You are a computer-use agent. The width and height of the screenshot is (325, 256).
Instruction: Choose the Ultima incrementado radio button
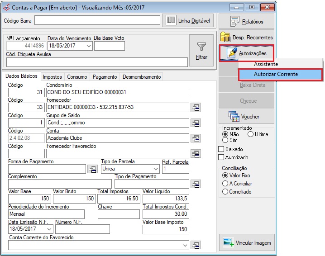pyautogui.click(x=250, y=134)
